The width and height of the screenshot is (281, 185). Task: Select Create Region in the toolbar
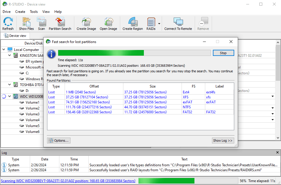[x=133, y=23]
